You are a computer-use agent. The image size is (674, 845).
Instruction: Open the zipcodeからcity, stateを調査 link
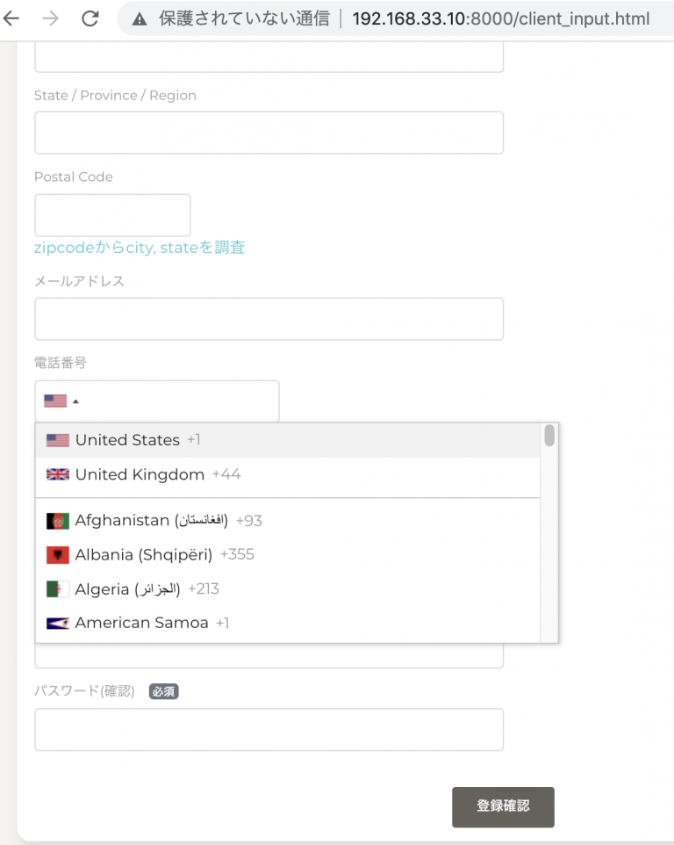point(140,247)
